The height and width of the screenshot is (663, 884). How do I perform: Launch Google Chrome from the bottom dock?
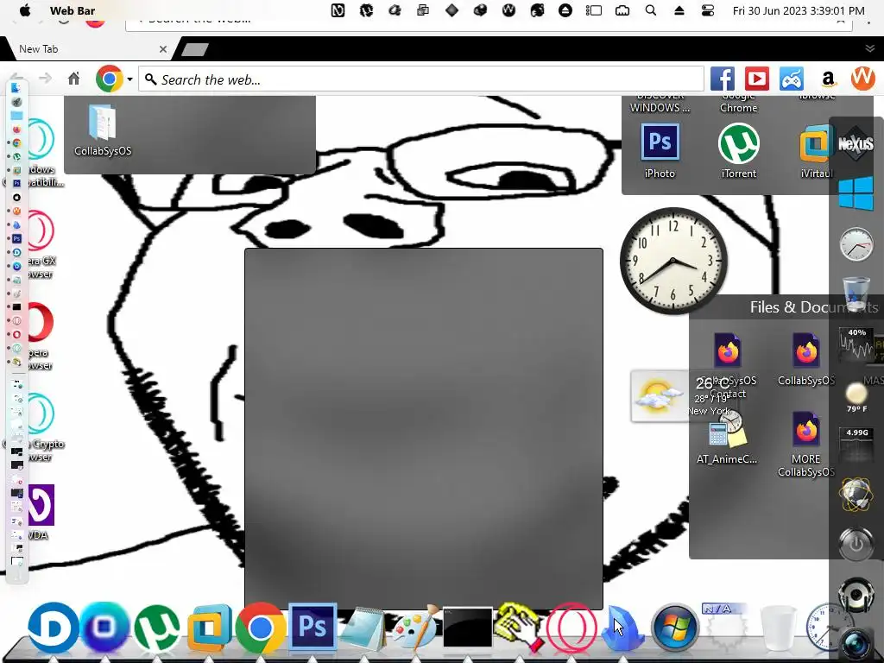point(261,628)
